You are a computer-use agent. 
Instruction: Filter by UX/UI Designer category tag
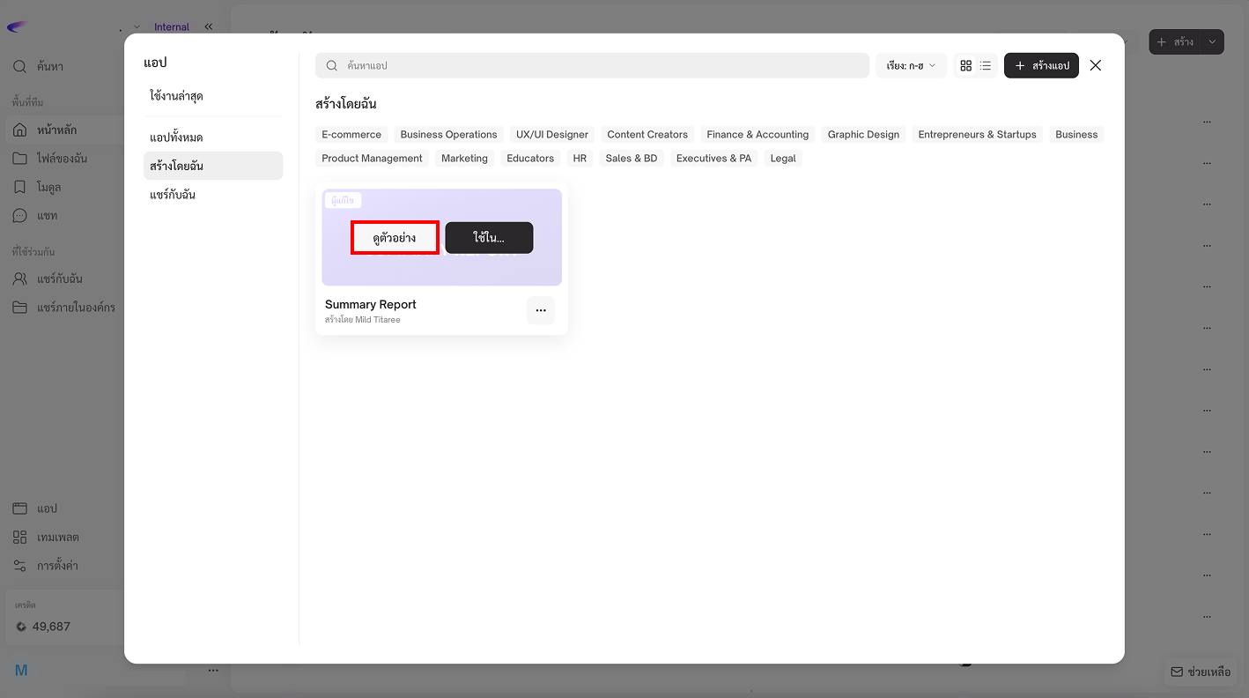[552, 135]
